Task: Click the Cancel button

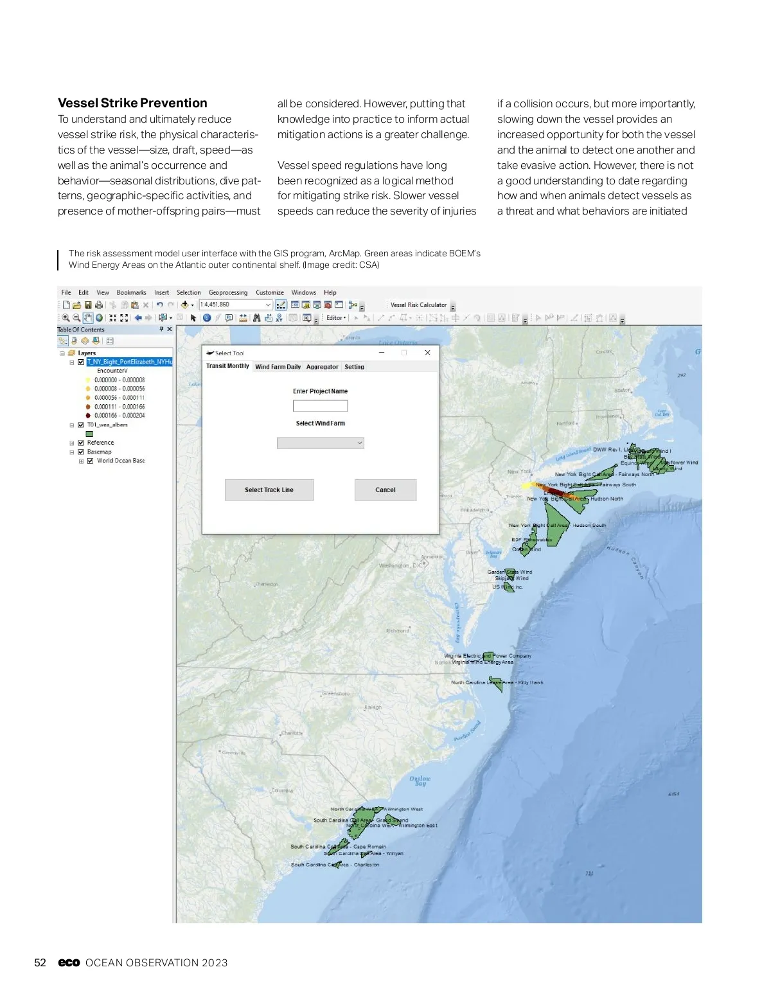Action: [x=385, y=490]
